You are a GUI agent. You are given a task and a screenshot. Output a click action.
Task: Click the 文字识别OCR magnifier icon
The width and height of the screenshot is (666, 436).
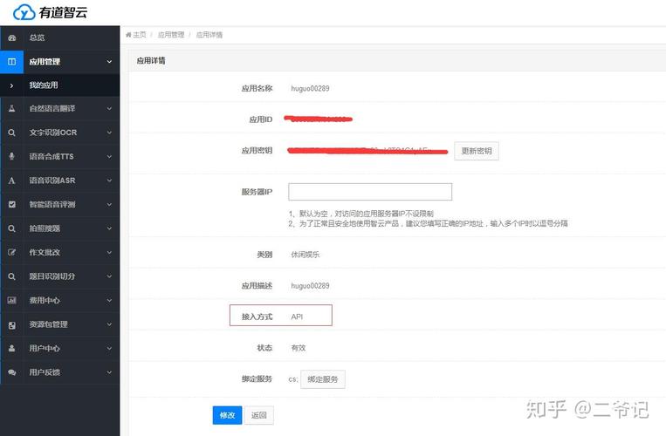point(12,133)
